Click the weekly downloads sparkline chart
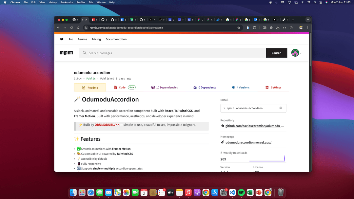 click(267, 158)
